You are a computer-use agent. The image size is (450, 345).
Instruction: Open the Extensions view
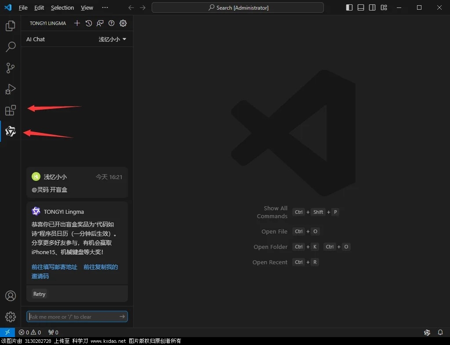[11, 110]
